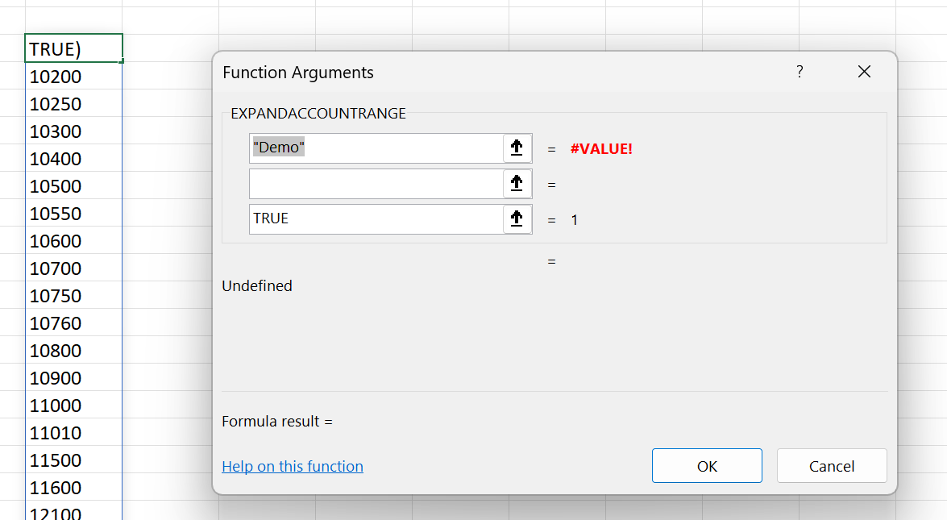
Task: Select the cell containing 10400
Action: click(73, 158)
